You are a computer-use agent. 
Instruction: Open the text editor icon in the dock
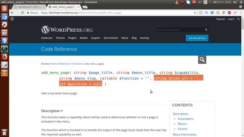tap(5, 65)
